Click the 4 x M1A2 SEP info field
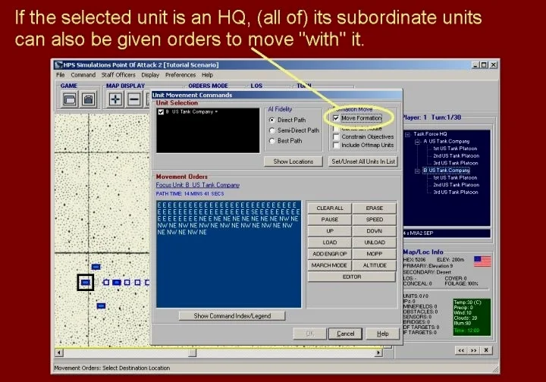 tap(447, 233)
